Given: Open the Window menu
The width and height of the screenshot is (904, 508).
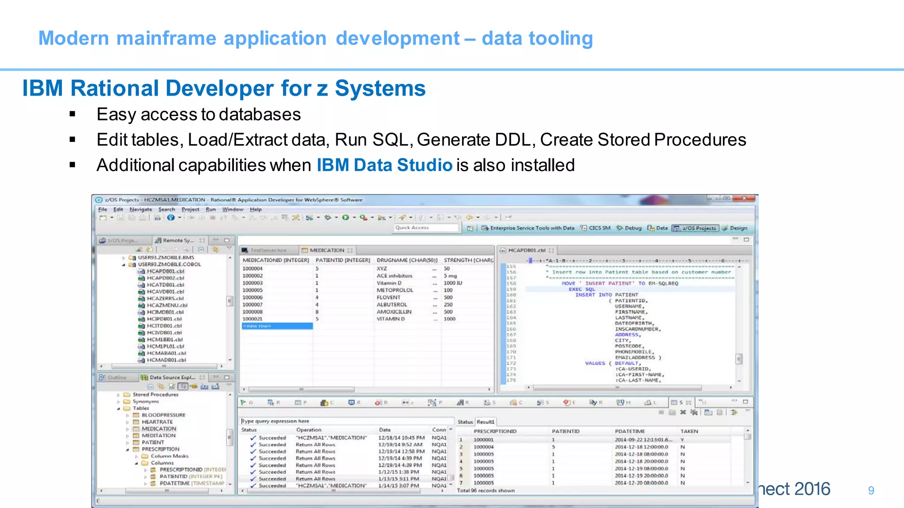Looking at the screenshot, I should click(233, 209).
